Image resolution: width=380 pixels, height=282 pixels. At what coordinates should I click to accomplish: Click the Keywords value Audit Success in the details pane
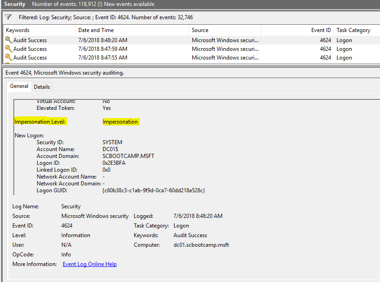pyautogui.click(x=190, y=235)
